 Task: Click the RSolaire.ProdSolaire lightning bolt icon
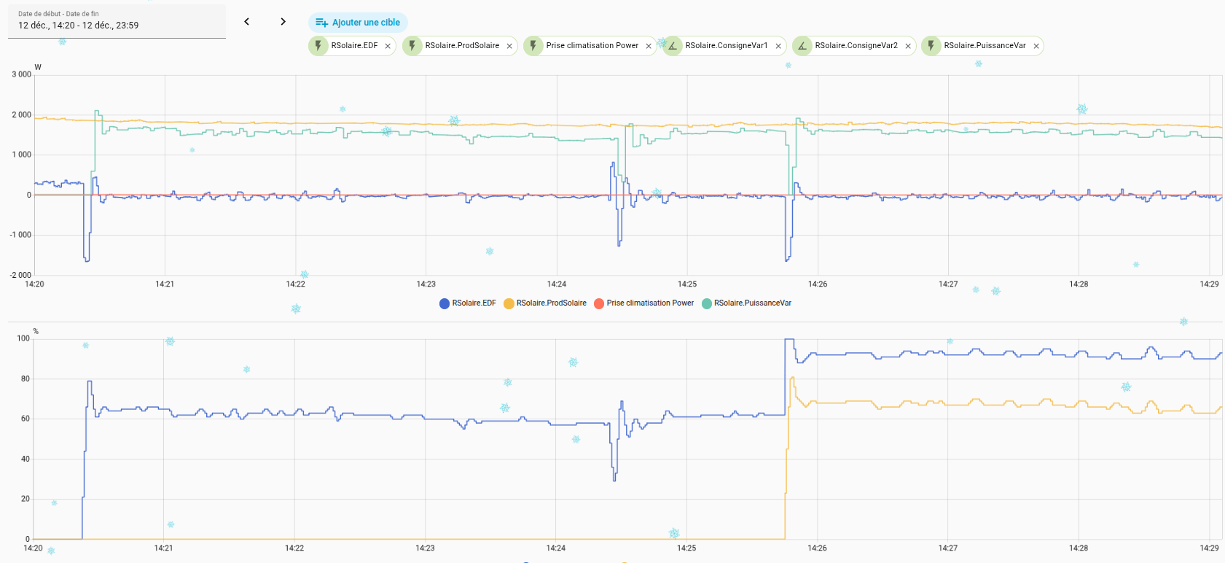(x=412, y=46)
